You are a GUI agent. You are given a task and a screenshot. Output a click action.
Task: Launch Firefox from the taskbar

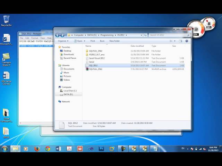tap(37, 149)
